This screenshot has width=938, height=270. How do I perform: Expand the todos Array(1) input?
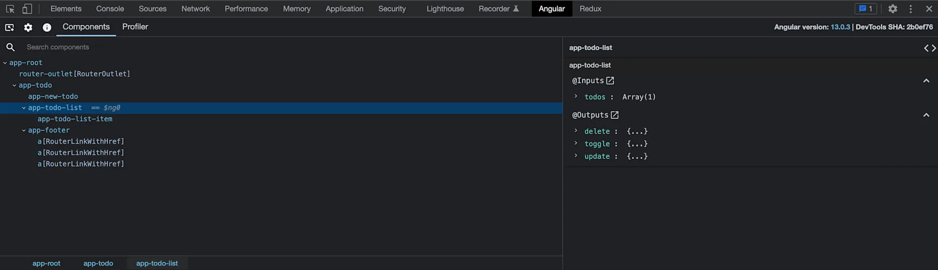pyautogui.click(x=576, y=96)
